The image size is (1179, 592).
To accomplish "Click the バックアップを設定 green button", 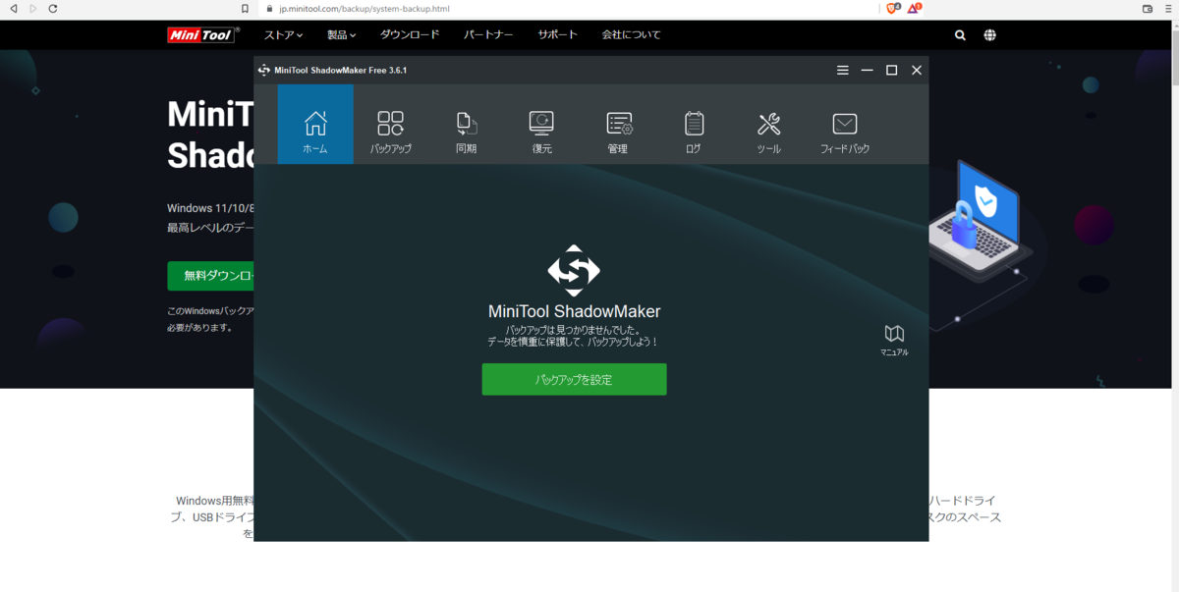I will [574, 380].
